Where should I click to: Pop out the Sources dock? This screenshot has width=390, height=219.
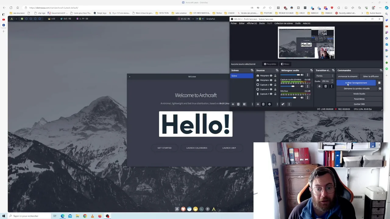point(277,70)
